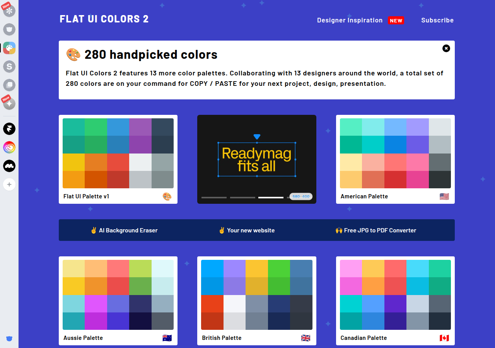Click the Subscribe link in header
This screenshot has height=348, width=495.
pos(437,20)
